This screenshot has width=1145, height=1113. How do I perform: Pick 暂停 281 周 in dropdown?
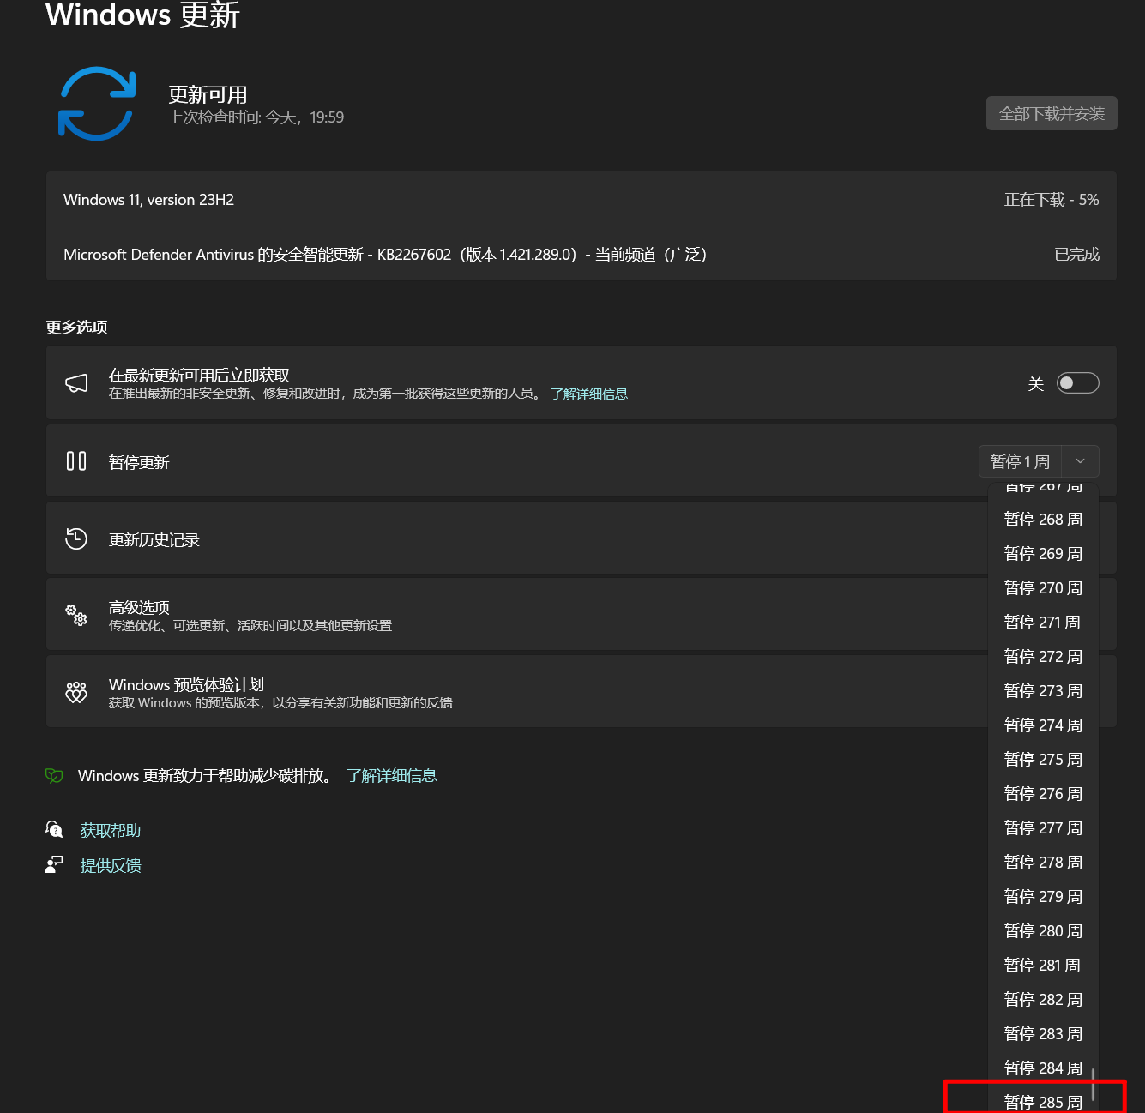(x=1043, y=966)
